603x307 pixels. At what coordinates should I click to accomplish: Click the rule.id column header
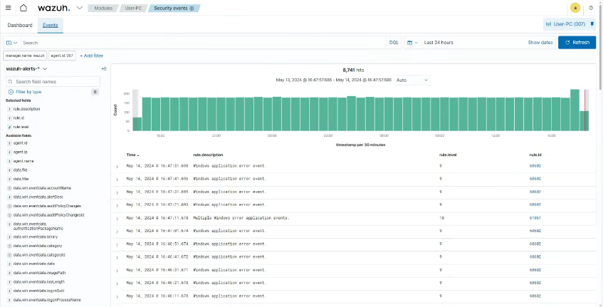pyautogui.click(x=535, y=155)
